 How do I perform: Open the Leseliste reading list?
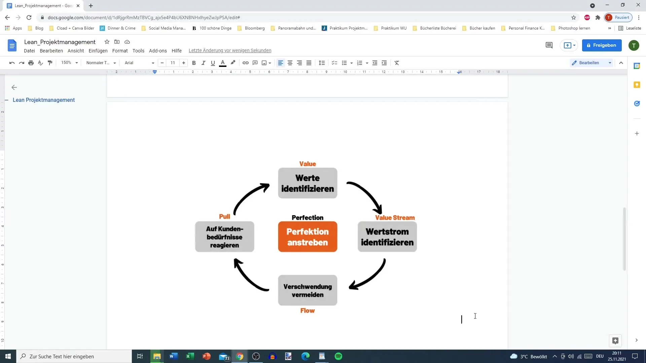(x=630, y=28)
